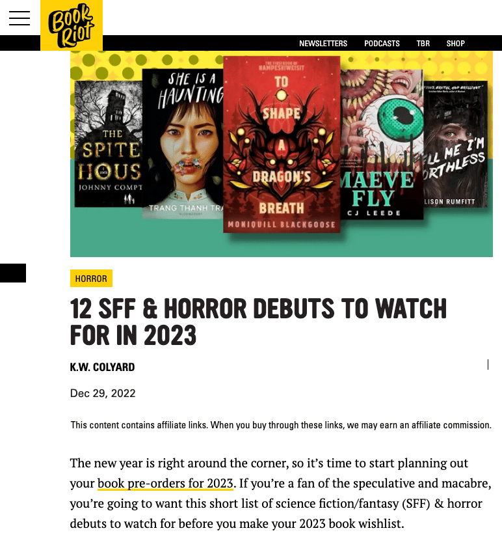Click the small vertical bar beside author line
Image resolution: width=502 pixels, height=537 pixels.
pyautogui.click(x=488, y=365)
